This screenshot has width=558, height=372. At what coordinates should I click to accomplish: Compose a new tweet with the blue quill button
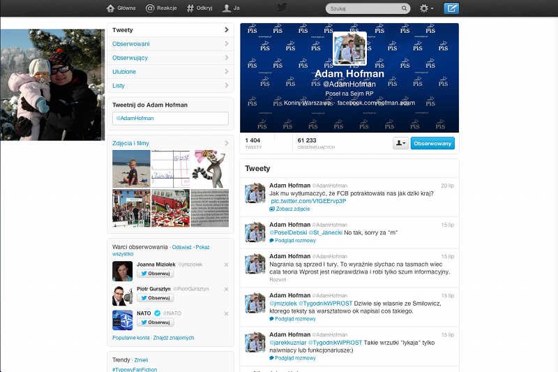[451, 8]
